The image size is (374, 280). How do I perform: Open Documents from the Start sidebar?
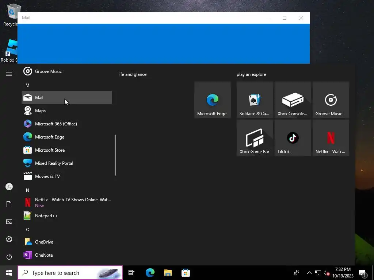pos(9,204)
